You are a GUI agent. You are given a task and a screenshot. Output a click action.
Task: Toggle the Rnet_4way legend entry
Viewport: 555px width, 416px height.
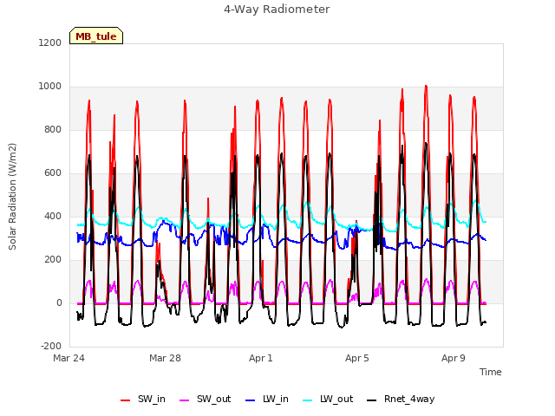coord(401,399)
